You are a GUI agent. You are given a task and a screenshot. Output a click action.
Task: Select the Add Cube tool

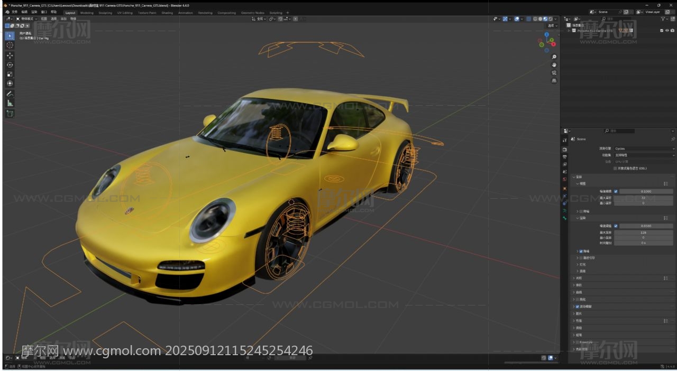pyautogui.click(x=10, y=113)
